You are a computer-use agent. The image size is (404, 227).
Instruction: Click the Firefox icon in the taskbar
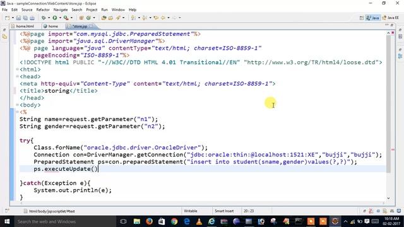tap(149, 221)
